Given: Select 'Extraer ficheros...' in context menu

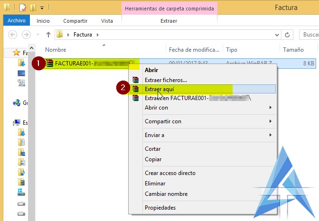Looking at the screenshot, I should [x=166, y=80].
